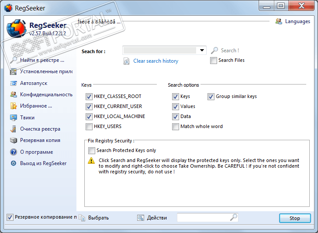
Task: Choose Выход из RegSeeker
Action: click(x=43, y=163)
